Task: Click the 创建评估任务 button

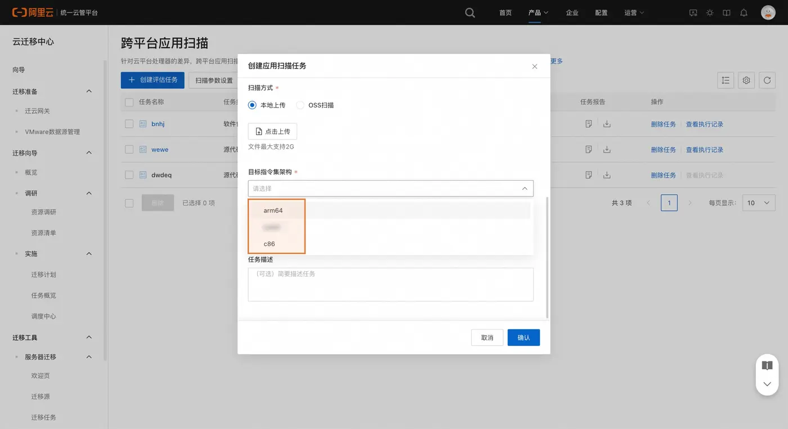Action: click(x=153, y=80)
